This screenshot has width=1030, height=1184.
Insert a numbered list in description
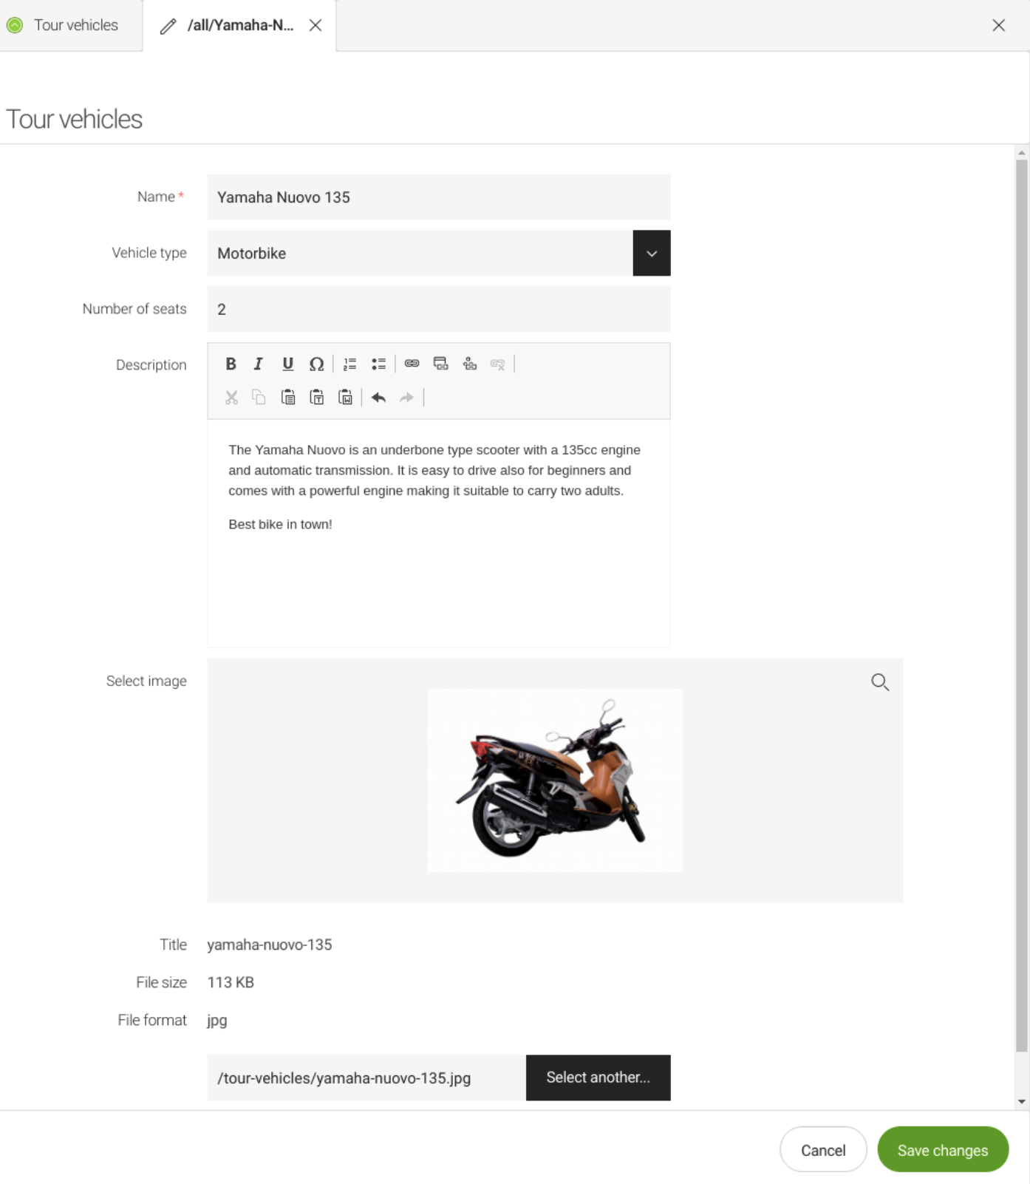(x=350, y=364)
